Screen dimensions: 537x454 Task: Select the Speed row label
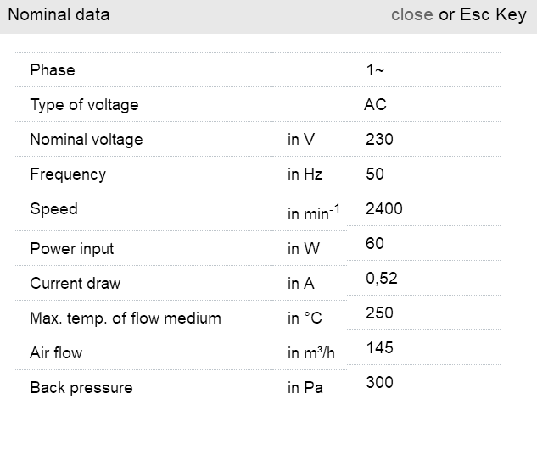point(53,209)
